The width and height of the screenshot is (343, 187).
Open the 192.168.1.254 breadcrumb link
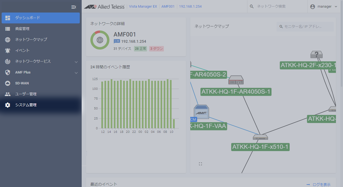point(190,6)
